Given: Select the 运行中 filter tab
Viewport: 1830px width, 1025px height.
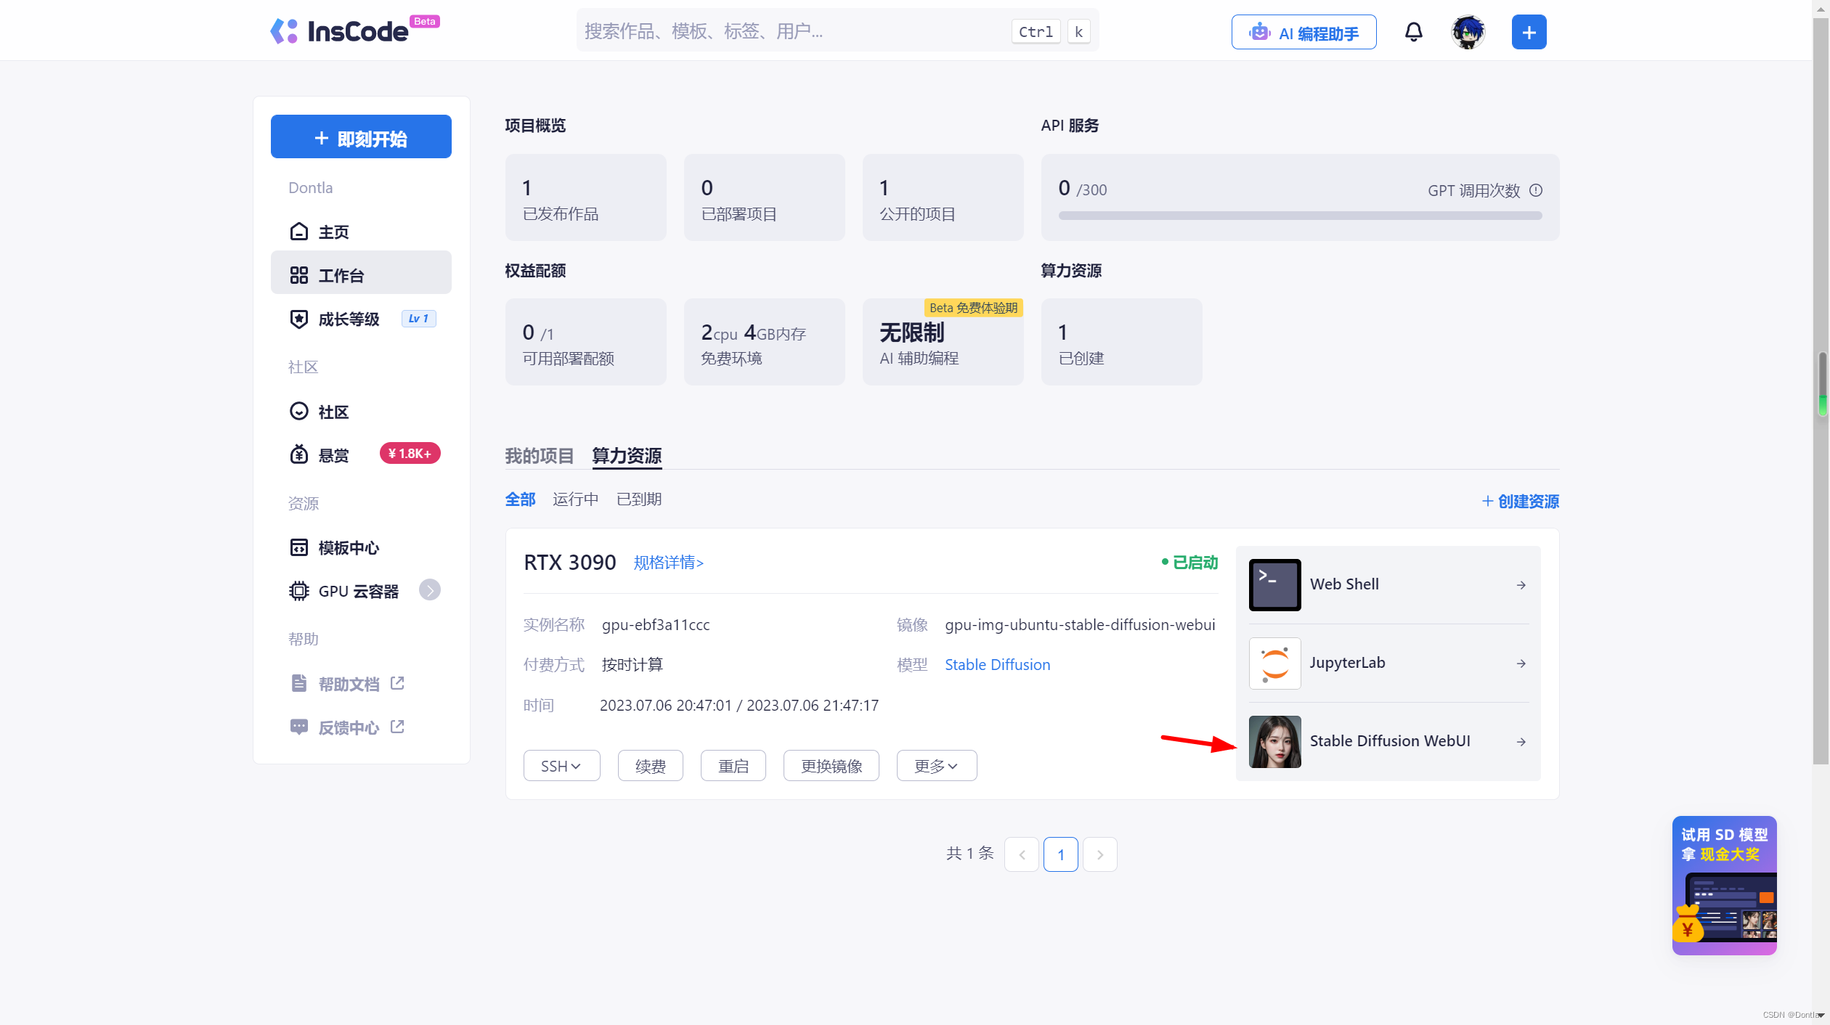Looking at the screenshot, I should pos(574,499).
